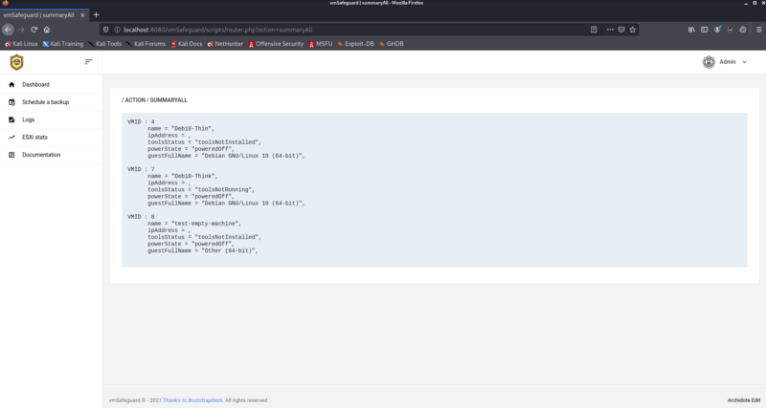Click the Documentation sidebar icon
Screen dimensions: 766x408
(11, 154)
